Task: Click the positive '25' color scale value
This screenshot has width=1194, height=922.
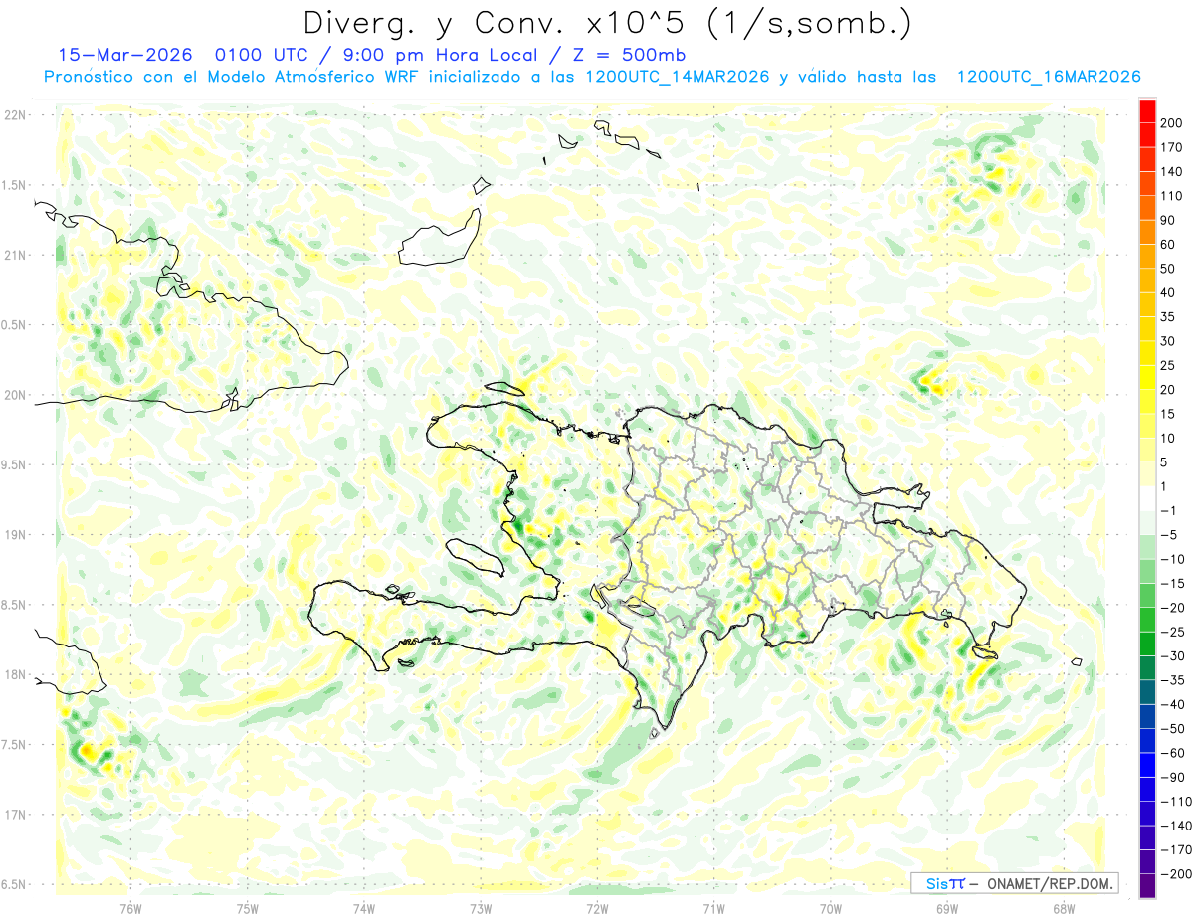Action: [1168, 366]
